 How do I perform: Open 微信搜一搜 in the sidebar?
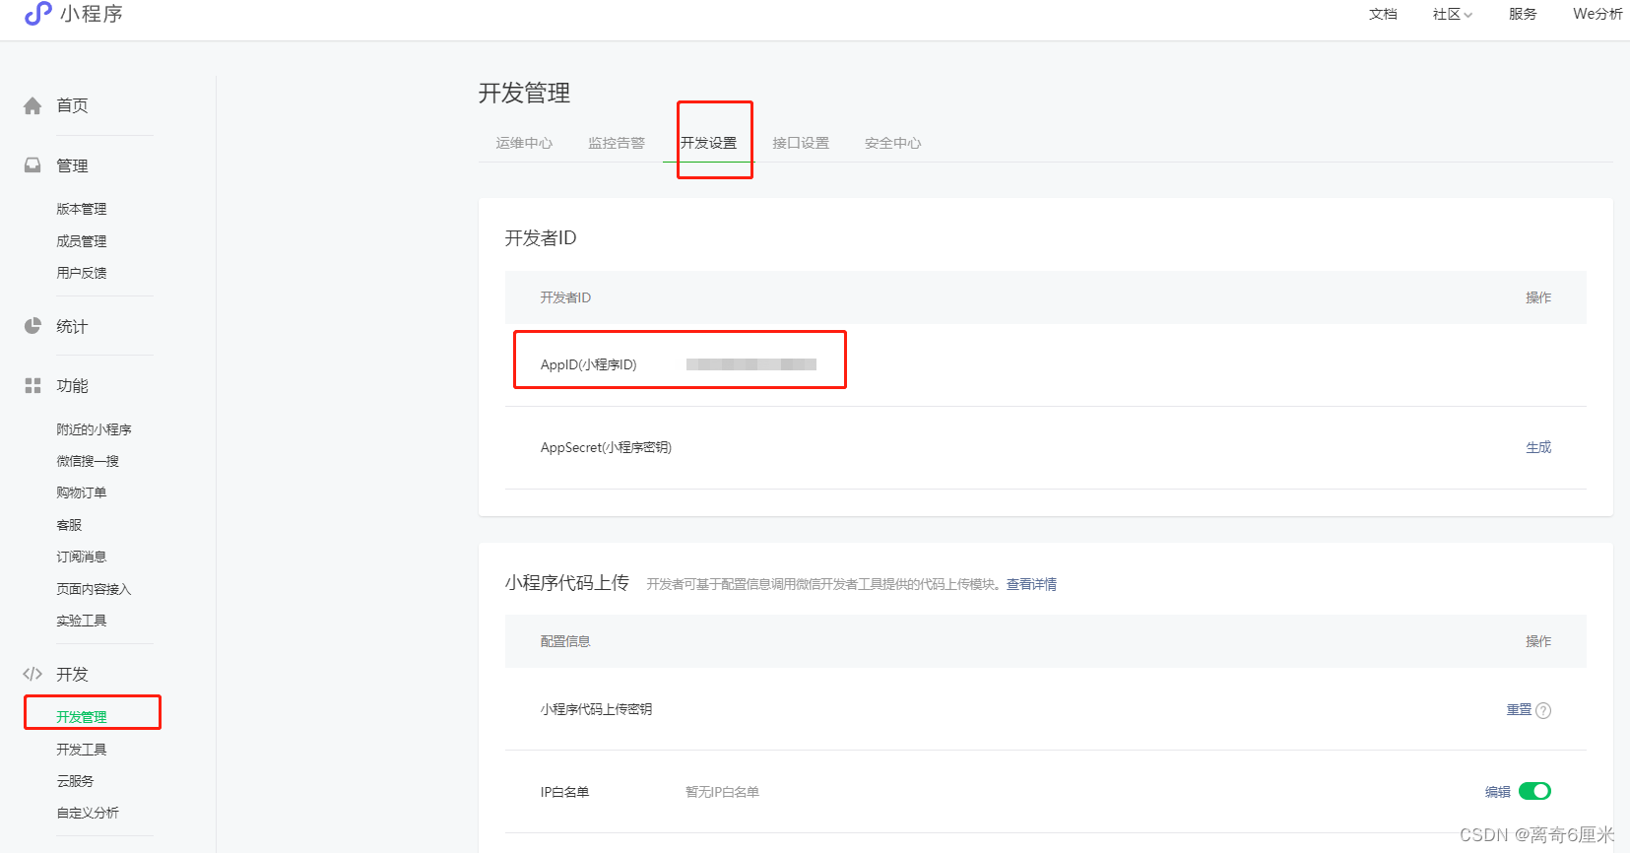tap(88, 461)
